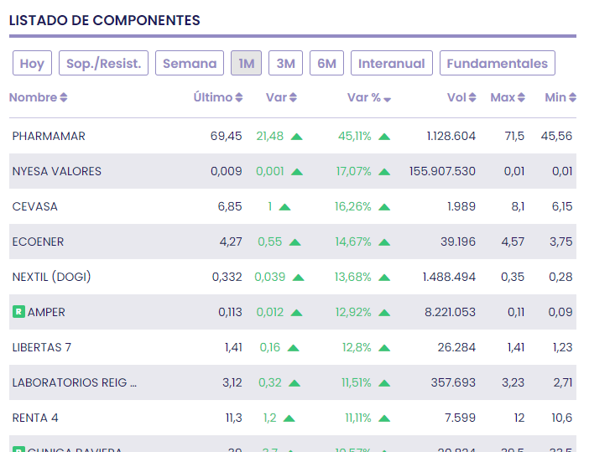
Task: Show the 3M performance tab
Action: click(x=286, y=64)
